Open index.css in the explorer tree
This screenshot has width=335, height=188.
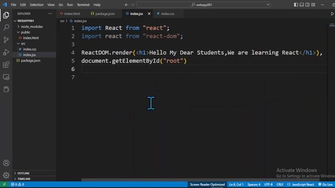pyautogui.click(x=29, y=49)
